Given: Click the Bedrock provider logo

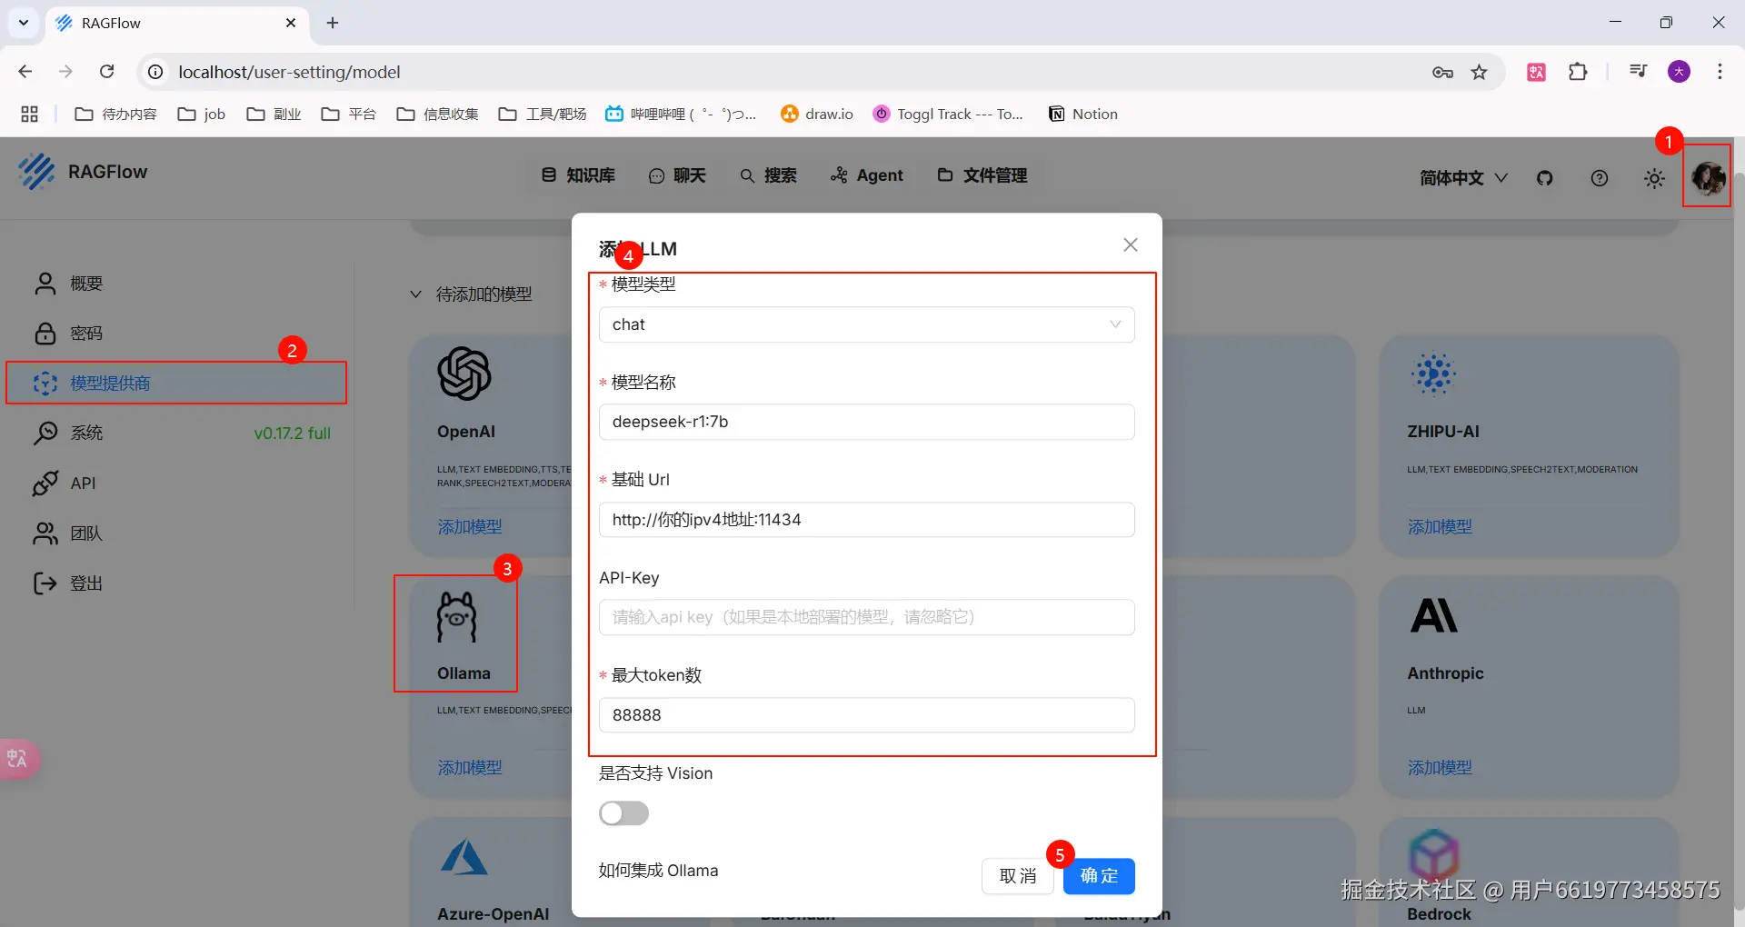Looking at the screenshot, I should (1434, 854).
